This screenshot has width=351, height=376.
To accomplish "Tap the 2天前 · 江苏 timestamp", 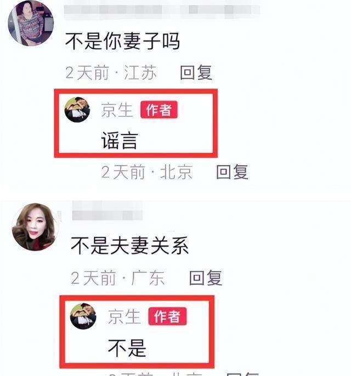I will (x=111, y=73).
